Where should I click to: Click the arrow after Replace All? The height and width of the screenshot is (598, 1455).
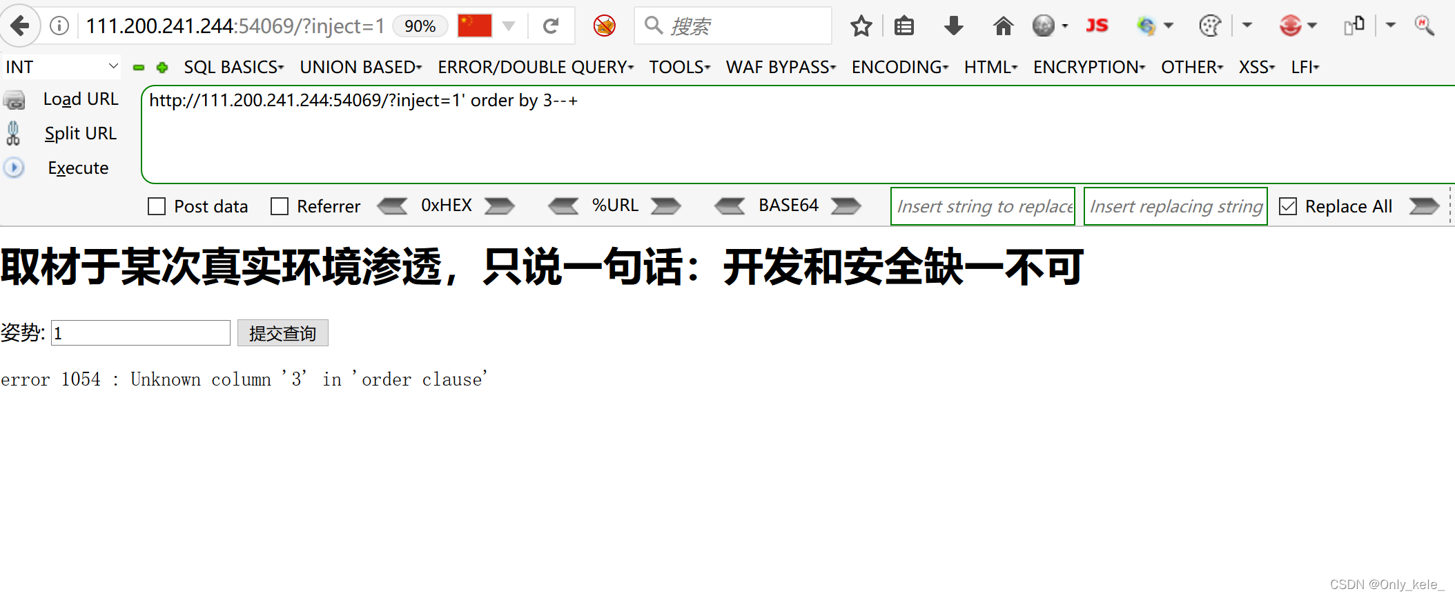[1424, 206]
